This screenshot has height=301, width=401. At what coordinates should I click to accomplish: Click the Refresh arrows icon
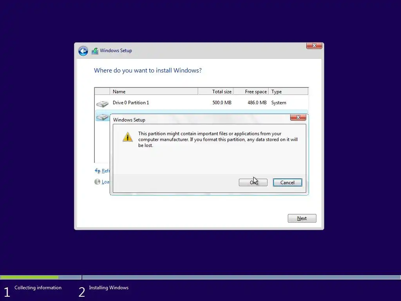click(x=98, y=171)
